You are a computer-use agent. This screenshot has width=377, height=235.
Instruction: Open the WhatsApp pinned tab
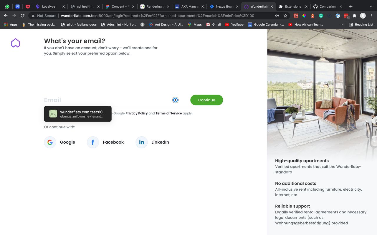point(7,6)
